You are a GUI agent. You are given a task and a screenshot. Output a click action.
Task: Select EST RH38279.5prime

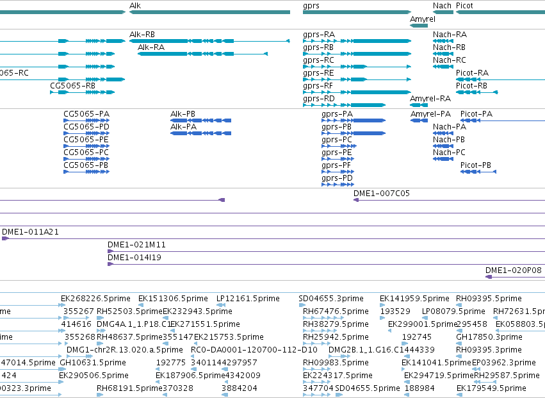[x=336, y=324]
